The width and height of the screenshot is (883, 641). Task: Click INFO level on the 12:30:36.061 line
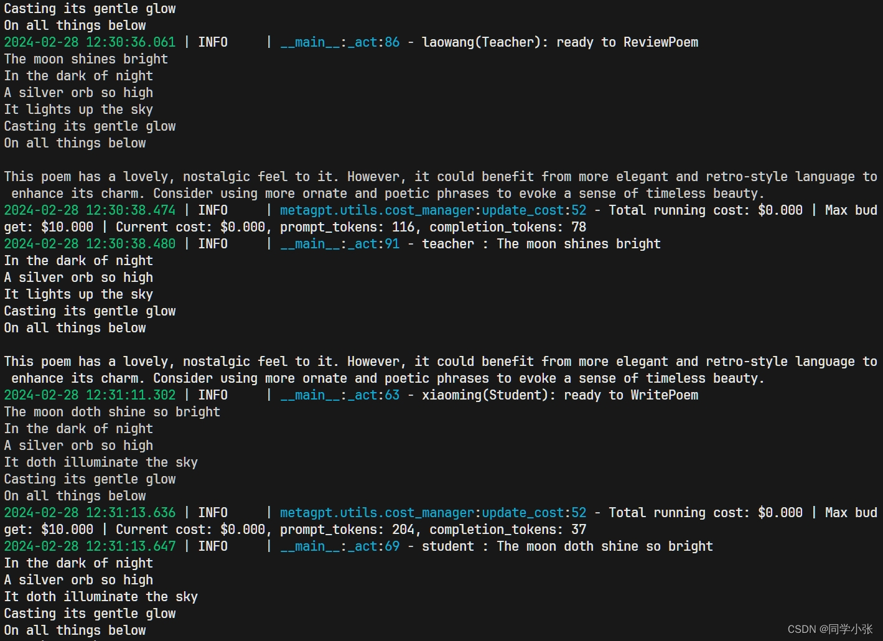(213, 42)
